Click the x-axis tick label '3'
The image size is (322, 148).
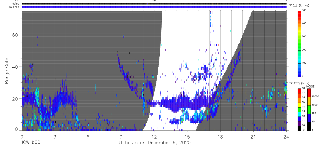(x=55, y=137)
